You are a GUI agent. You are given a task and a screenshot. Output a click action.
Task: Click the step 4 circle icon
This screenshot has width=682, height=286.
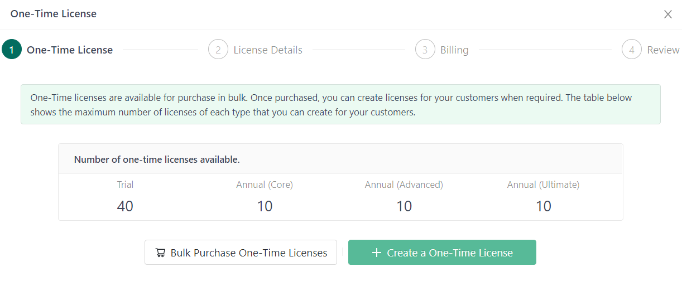631,50
